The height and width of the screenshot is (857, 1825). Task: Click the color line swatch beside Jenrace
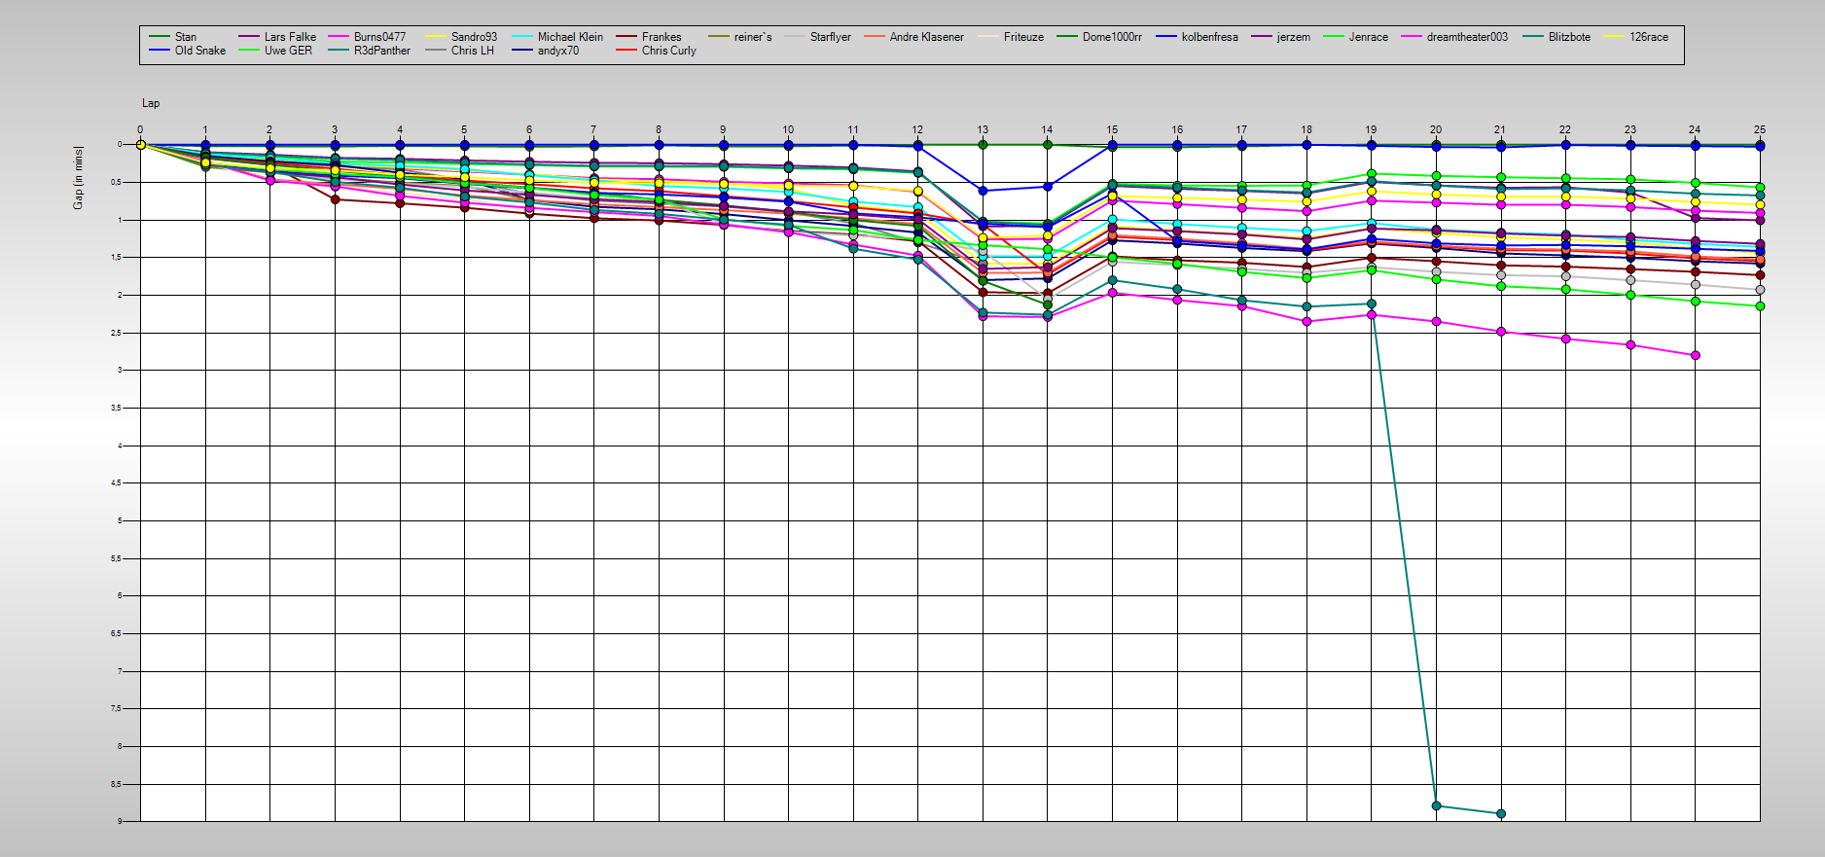(1333, 37)
